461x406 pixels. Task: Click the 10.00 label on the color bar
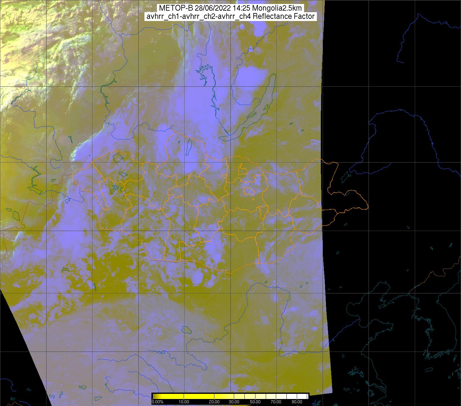(x=184, y=402)
